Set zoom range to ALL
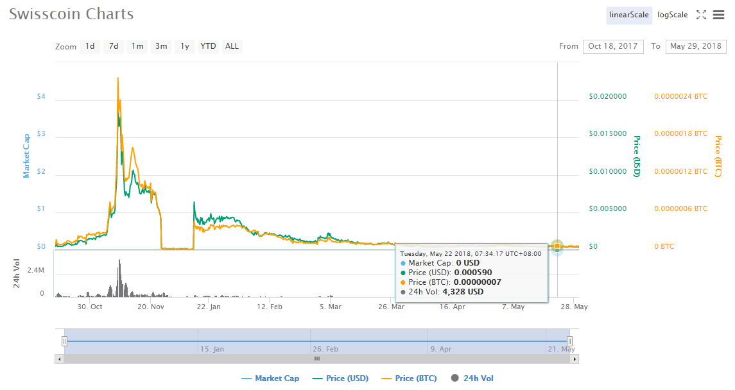Screen dimensions: 735x390 232,46
